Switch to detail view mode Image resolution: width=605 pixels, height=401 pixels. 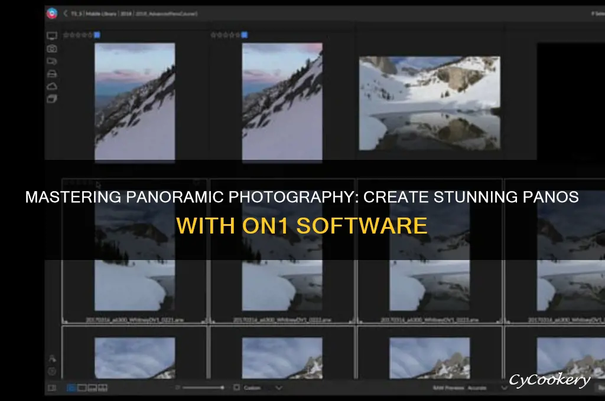pos(82,387)
